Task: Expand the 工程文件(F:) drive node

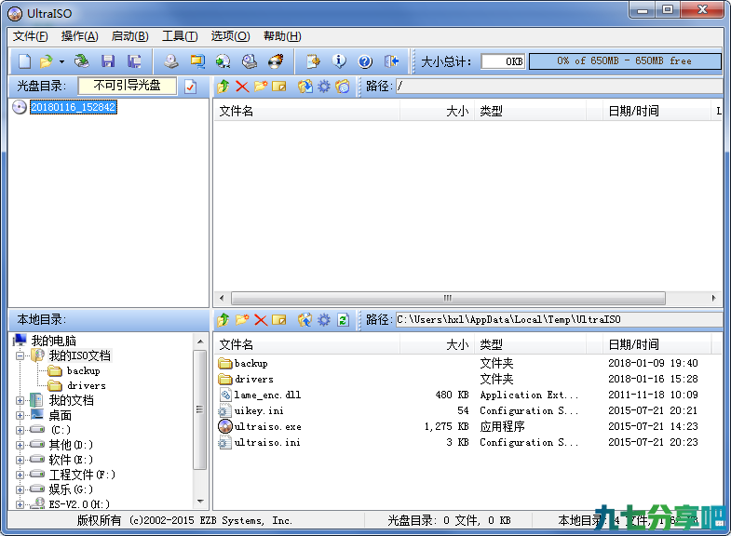Action: coord(20,475)
